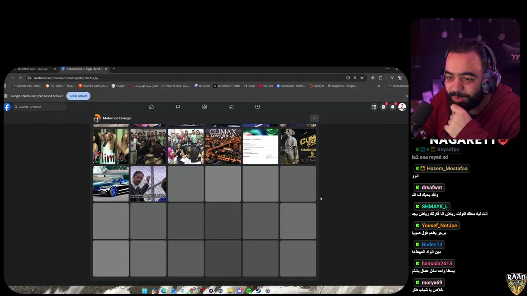
Task: Open the Inbox Yandex bookmark
Action: tap(60, 86)
